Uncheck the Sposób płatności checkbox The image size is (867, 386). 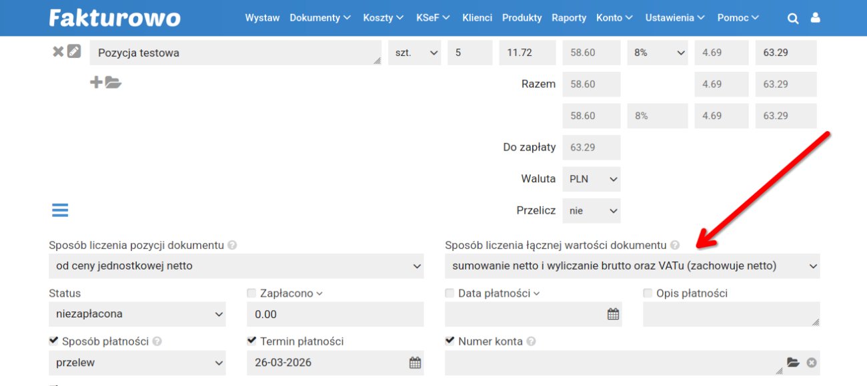pos(53,341)
